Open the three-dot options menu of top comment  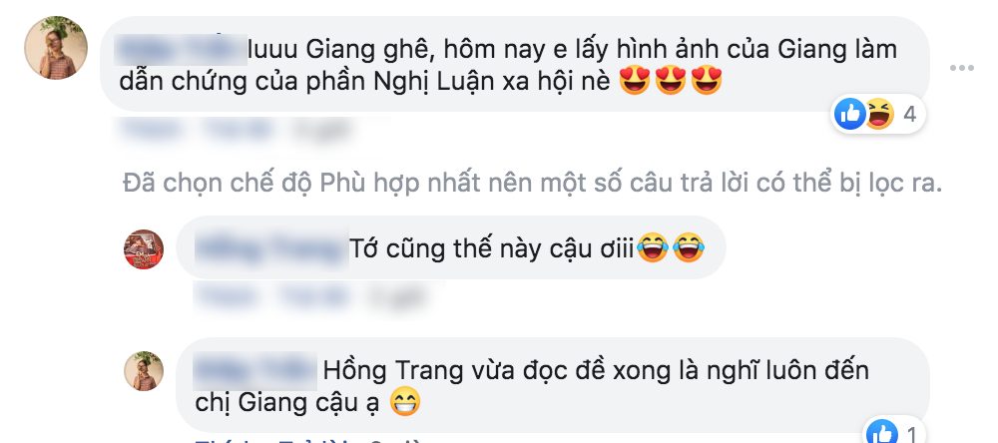tap(961, 68)
